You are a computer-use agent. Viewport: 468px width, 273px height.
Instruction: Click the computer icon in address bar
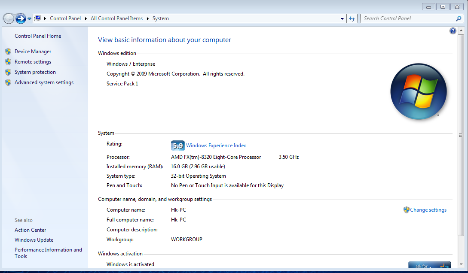tap(37, 18)
